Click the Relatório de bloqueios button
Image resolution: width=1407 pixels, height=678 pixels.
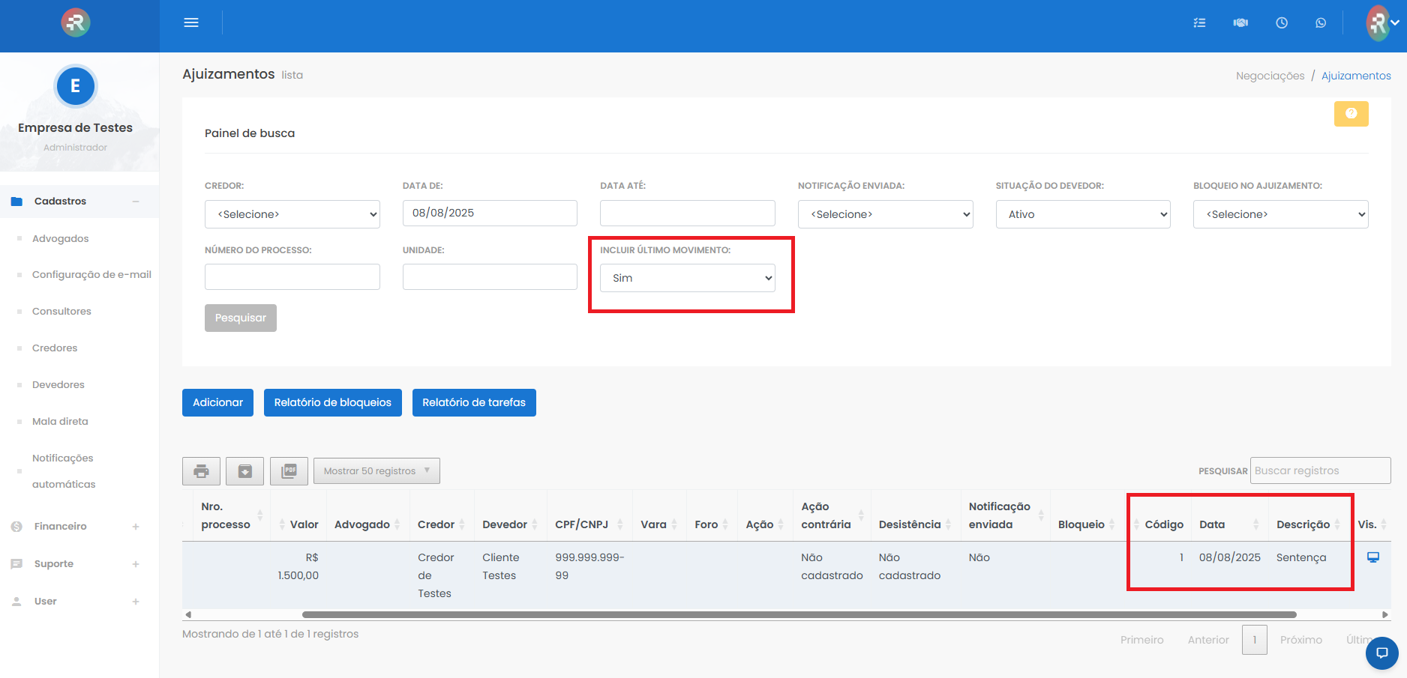coord(332,402)
